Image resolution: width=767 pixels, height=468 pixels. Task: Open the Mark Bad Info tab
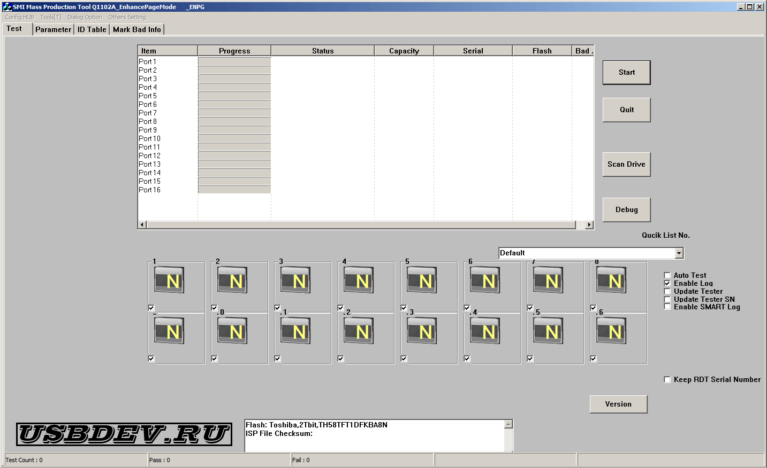[x=136, y=29]
